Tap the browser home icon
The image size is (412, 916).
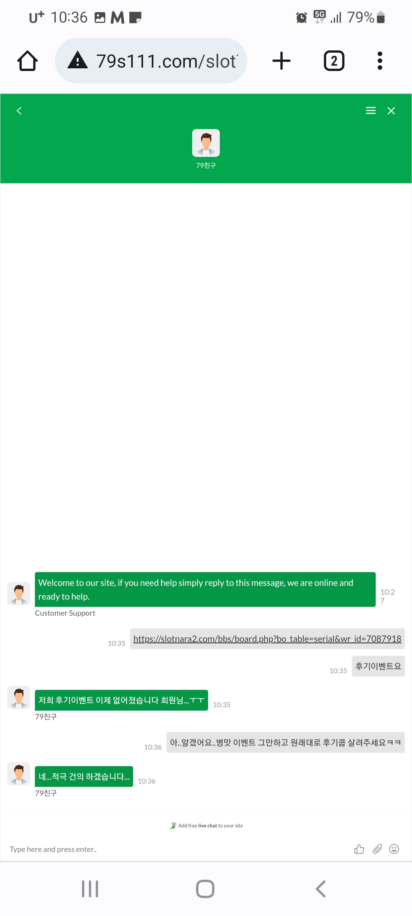point(27,61)
